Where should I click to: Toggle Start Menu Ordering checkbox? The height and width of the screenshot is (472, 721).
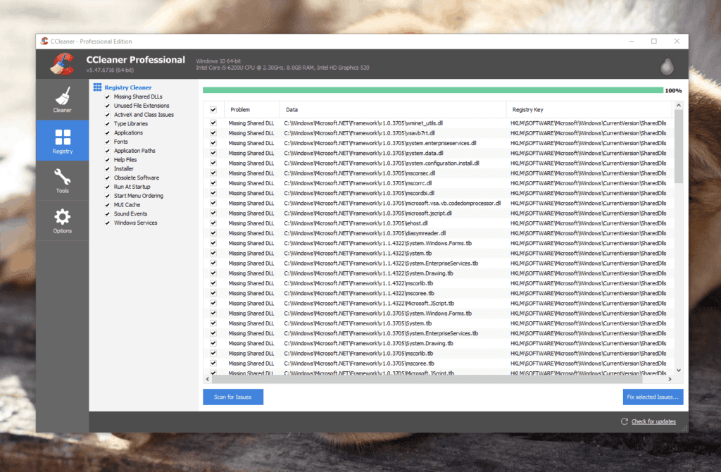click(108, 196)
